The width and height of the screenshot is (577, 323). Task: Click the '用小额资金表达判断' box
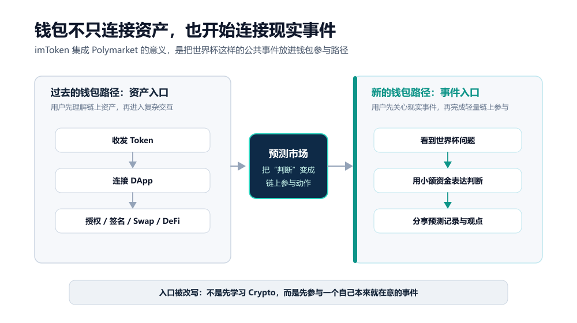click(x=448, y=181)
